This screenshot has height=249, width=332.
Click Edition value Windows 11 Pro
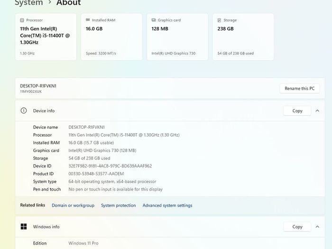pyautogui.click(x=83, y=243)
